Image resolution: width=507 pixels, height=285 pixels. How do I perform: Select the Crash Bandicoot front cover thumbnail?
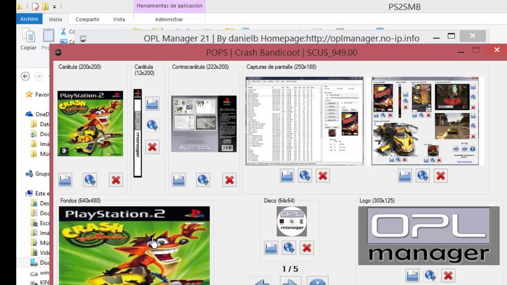(x=90, y=123)
